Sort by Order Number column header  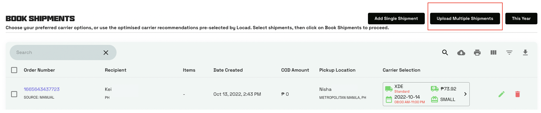pos(39,70)
